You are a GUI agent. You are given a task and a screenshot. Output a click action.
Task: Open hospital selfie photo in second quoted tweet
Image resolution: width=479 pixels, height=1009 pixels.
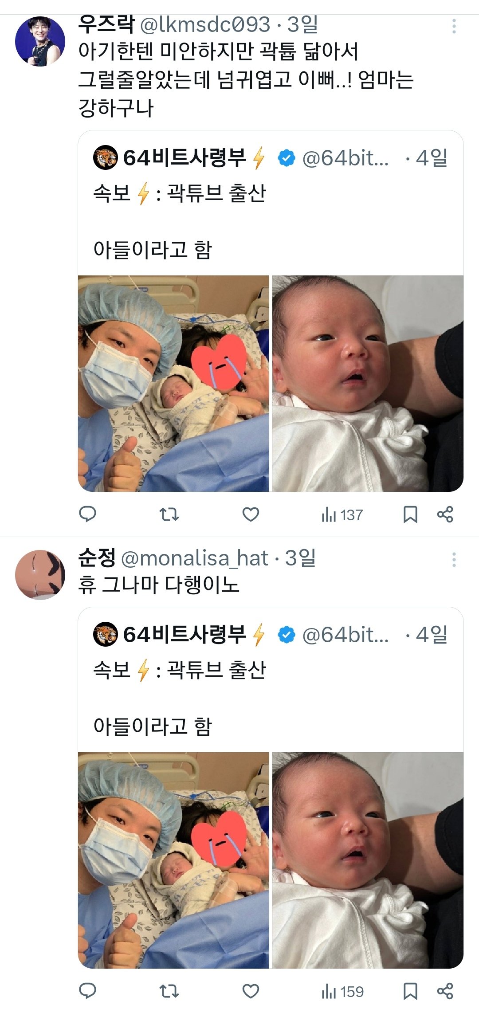pos(173,860)
